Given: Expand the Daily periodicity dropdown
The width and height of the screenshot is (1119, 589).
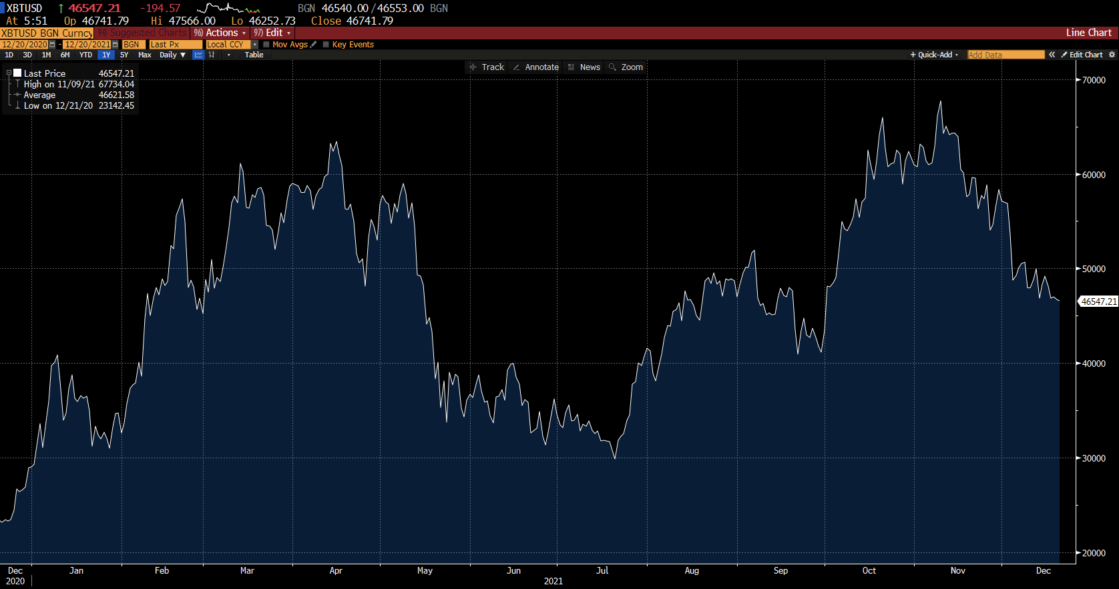Looking at the screenshot, I should point(173,55).
